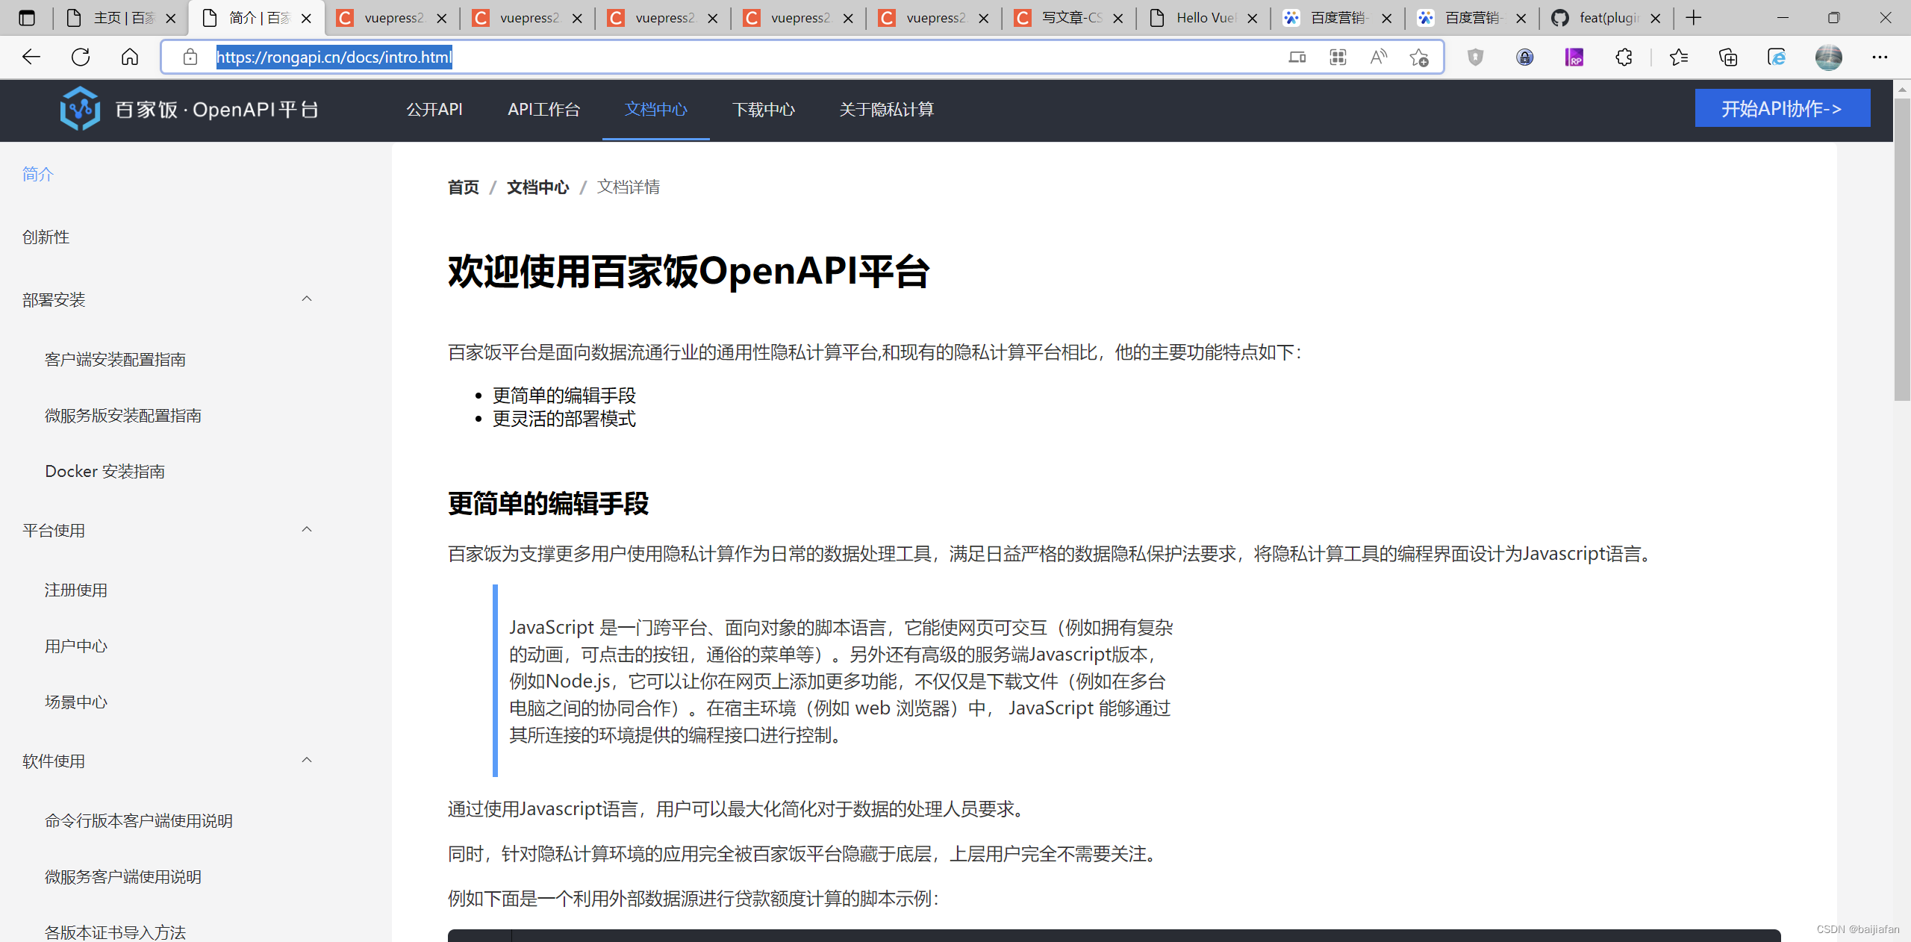The height and width of the screenshot is (942, 1911).
Task: Open a new browser tab
Action: [x=1694, y=18]
